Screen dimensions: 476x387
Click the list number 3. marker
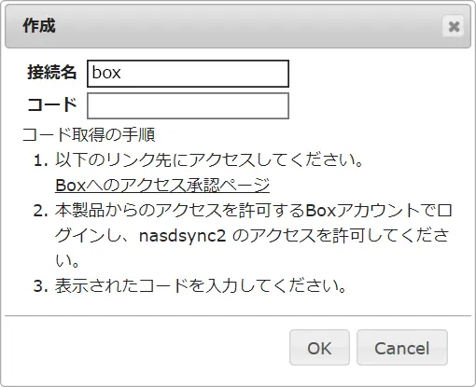(41, 286)
